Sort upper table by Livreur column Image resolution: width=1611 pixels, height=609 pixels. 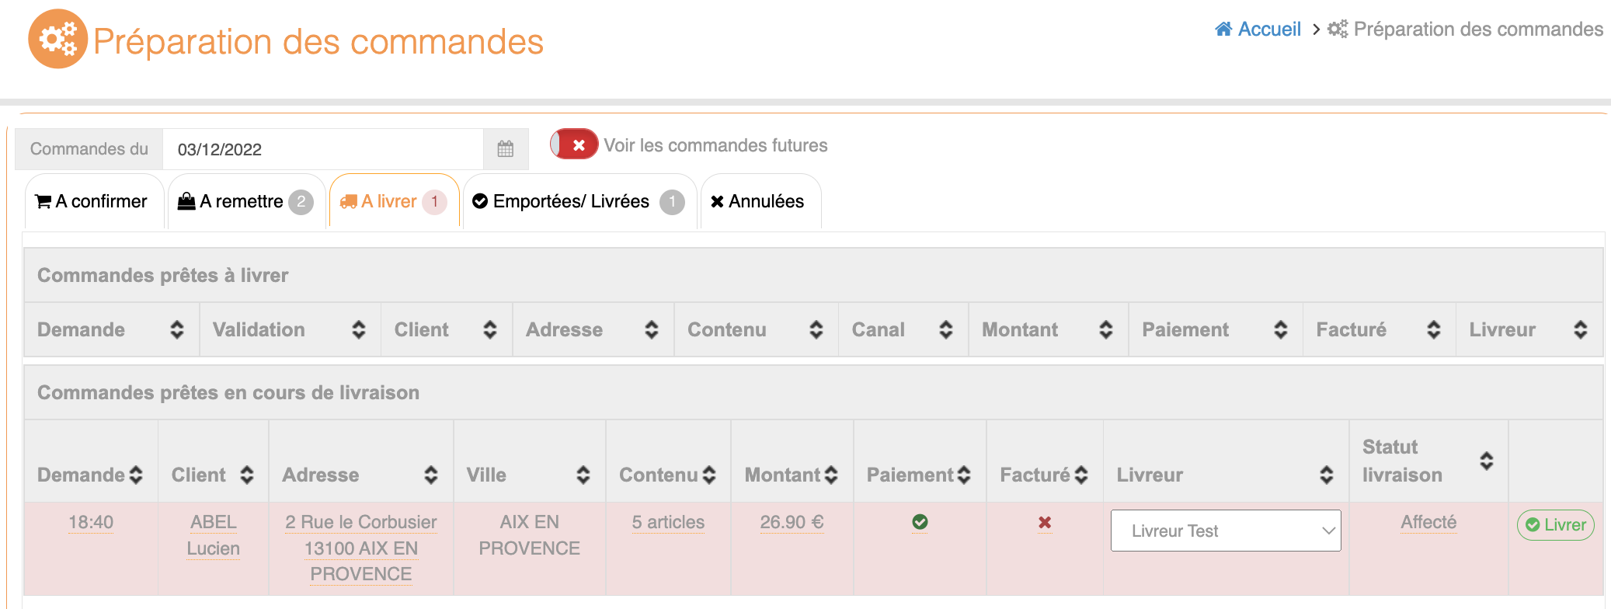1580,329
